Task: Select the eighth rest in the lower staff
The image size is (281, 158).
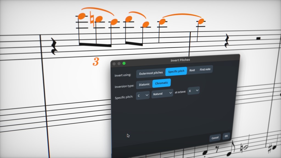Action: (x=217, y=149)
